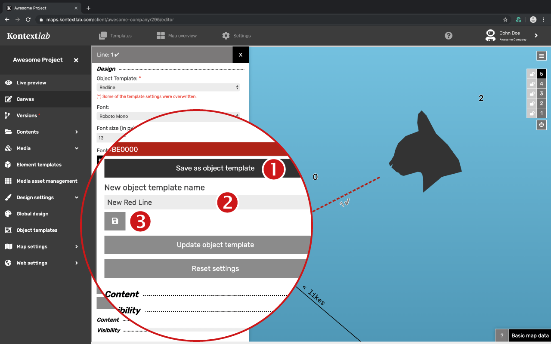Close the sidebar with the X beside Awesome Project

coord(76,60)
